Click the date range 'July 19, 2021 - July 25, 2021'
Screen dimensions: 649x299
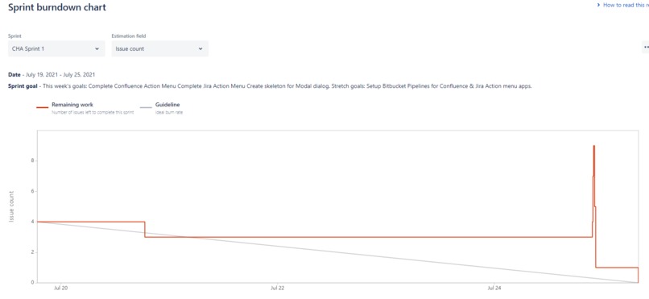(x=60, y=75)
